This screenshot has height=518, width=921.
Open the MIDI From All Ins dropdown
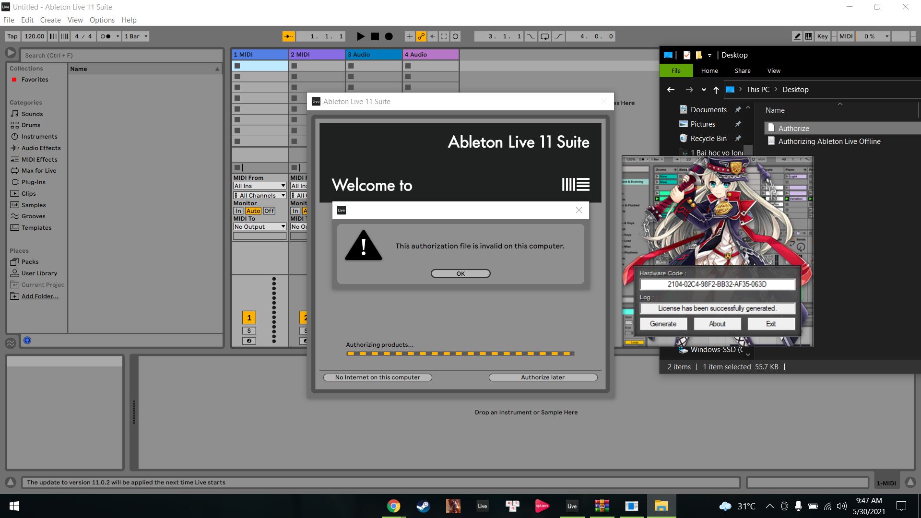click(259, 186)
